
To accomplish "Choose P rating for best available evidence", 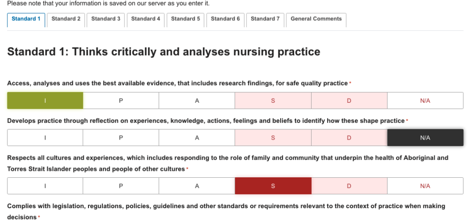I will pos(121,100).
